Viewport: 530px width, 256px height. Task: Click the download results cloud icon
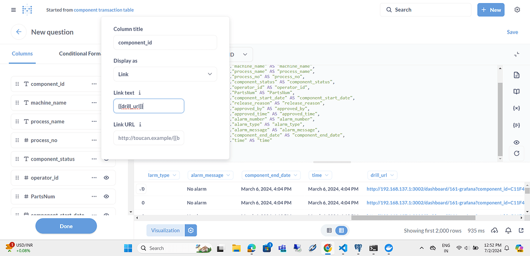[494, 231]
